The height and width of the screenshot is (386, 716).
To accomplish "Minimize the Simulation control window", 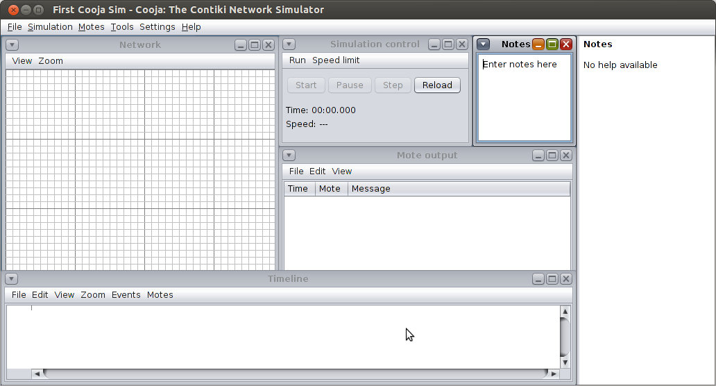I will click(434, 44).
